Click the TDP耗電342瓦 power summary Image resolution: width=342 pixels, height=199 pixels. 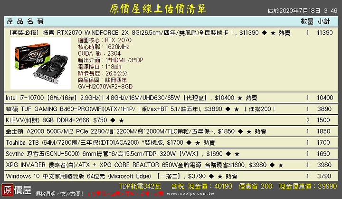[x=140, y=186]
